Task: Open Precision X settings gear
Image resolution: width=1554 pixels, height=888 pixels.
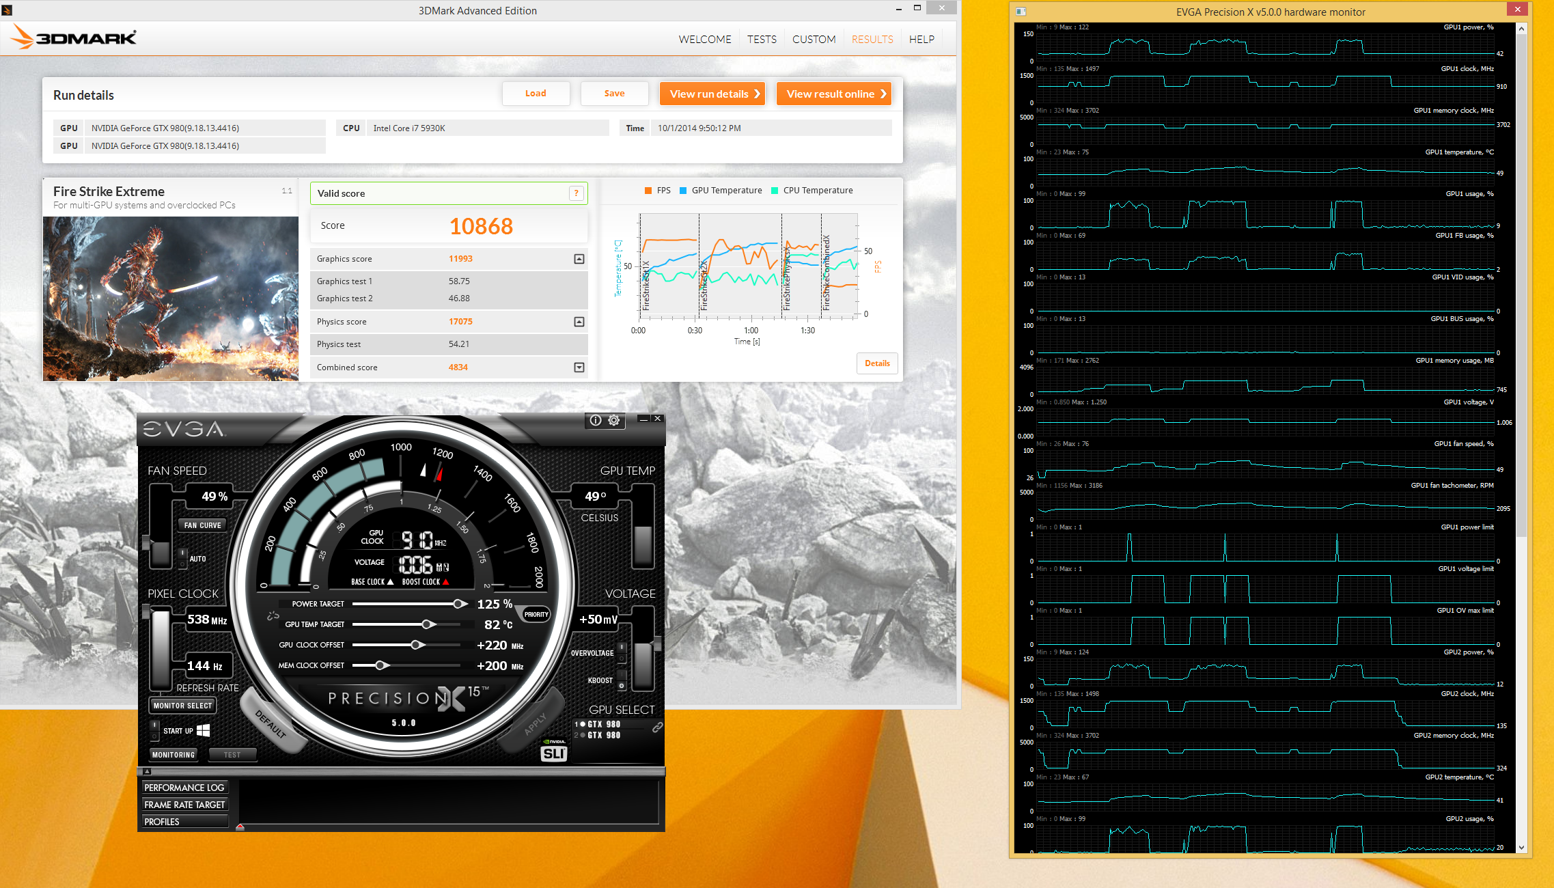Action: tap(614, 420)
